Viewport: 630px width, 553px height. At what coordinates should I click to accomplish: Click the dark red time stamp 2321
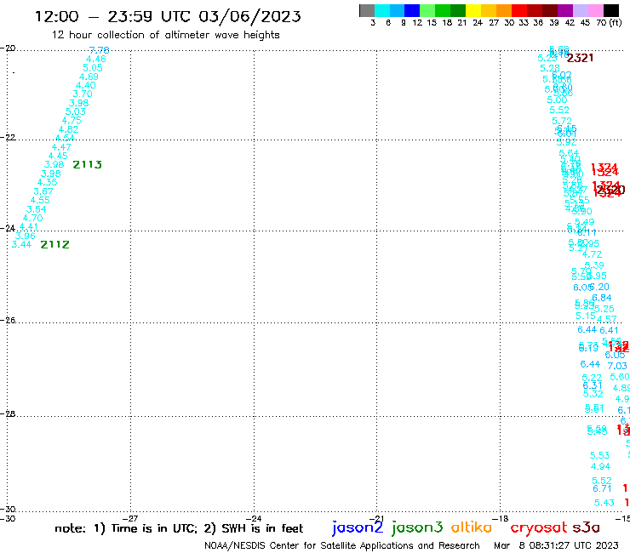pyautogui.click(x=580, y=58)
